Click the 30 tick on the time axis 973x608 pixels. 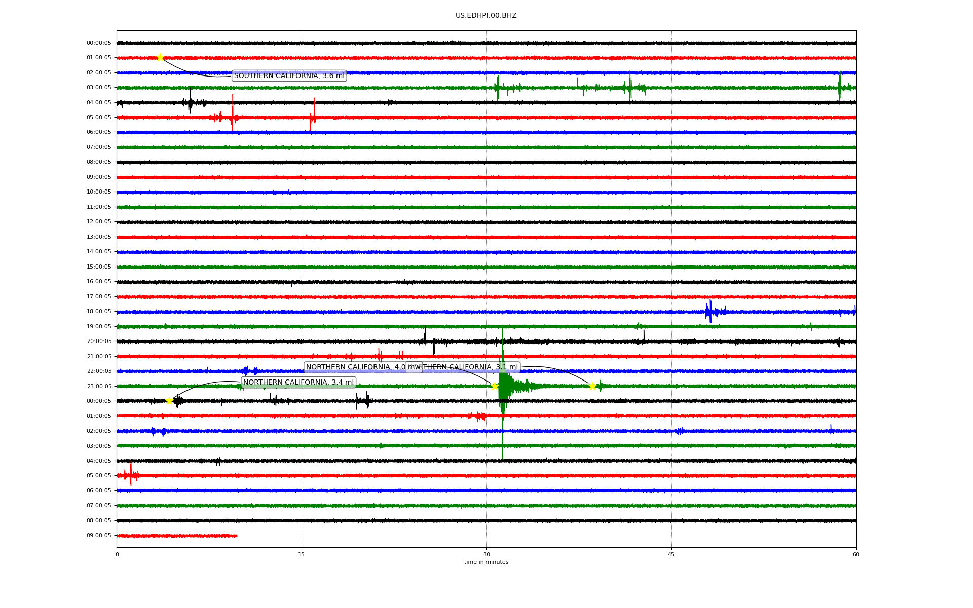(x=486, y=554)
